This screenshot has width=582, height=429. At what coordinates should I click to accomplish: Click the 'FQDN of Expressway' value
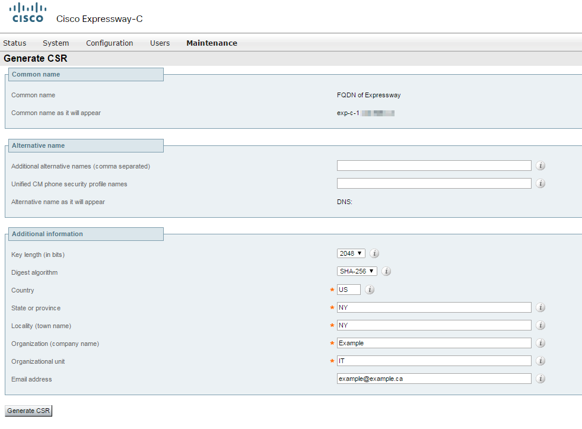pyautogui.click(x=368, y=95)
